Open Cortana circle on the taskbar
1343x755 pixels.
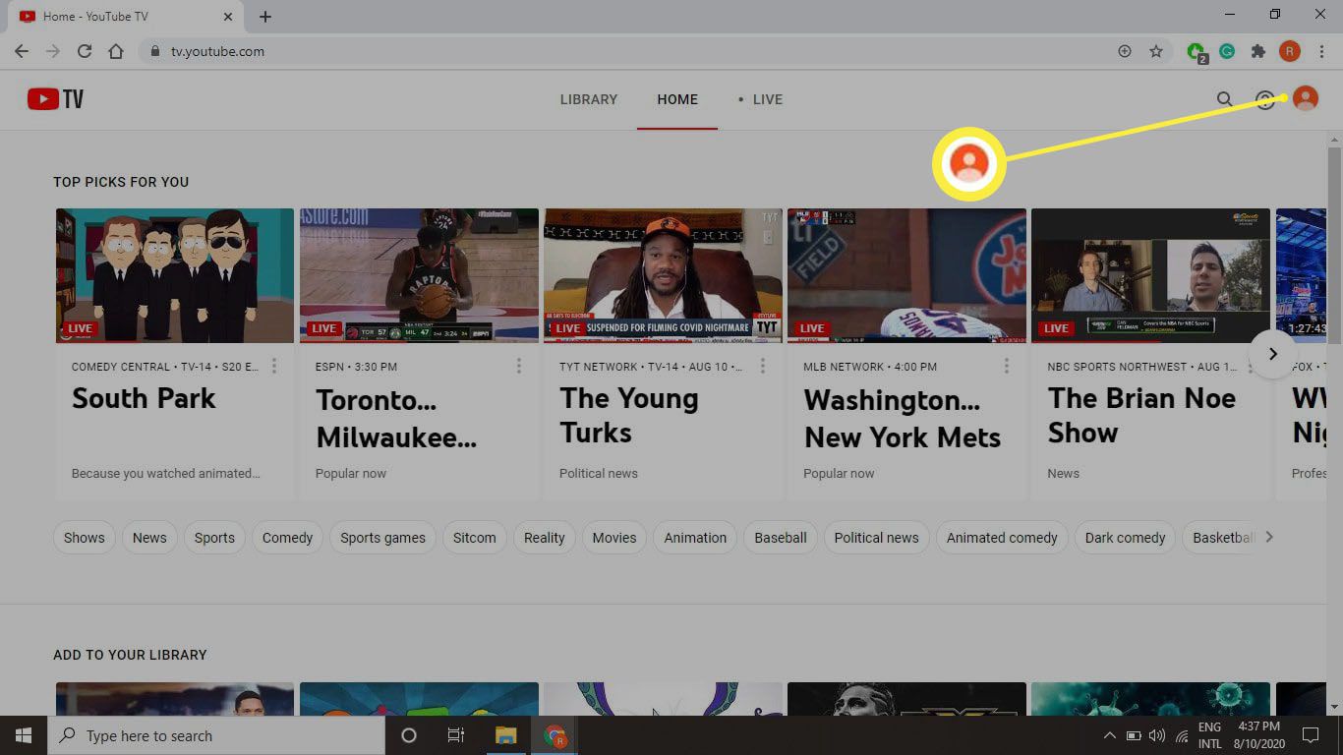tap(409, 735)
